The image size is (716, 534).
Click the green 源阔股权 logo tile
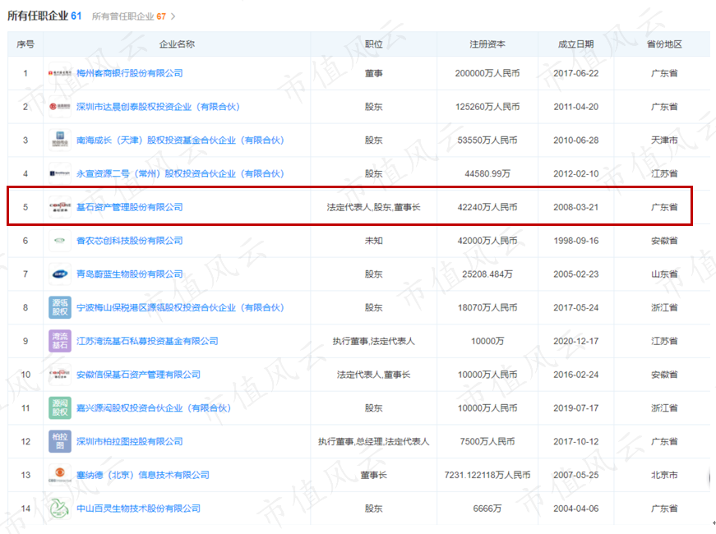[60, 408]
